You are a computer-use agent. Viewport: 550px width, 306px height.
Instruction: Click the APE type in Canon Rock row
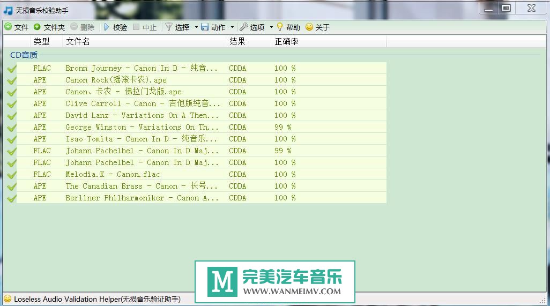click(40, 80)
